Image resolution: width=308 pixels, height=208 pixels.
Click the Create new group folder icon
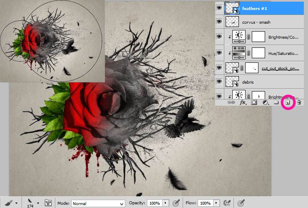click(x=276, y=102)
